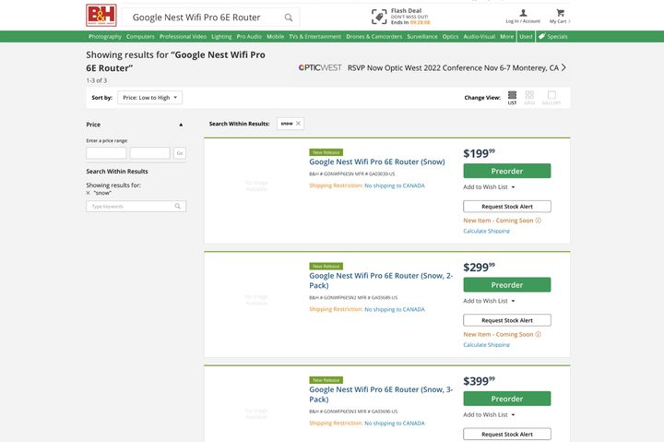Switch to List view icon
Image resolution: width=664 pixels, height=442 pixels.
click(x=512, y=97)
